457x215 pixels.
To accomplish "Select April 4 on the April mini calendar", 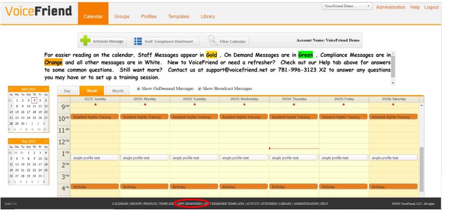I will pos(34,101).
